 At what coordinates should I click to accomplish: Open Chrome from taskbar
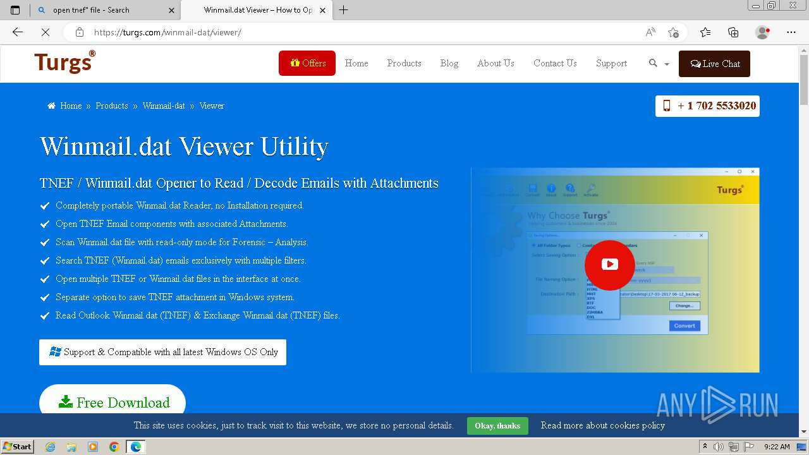tap(114, 447)
